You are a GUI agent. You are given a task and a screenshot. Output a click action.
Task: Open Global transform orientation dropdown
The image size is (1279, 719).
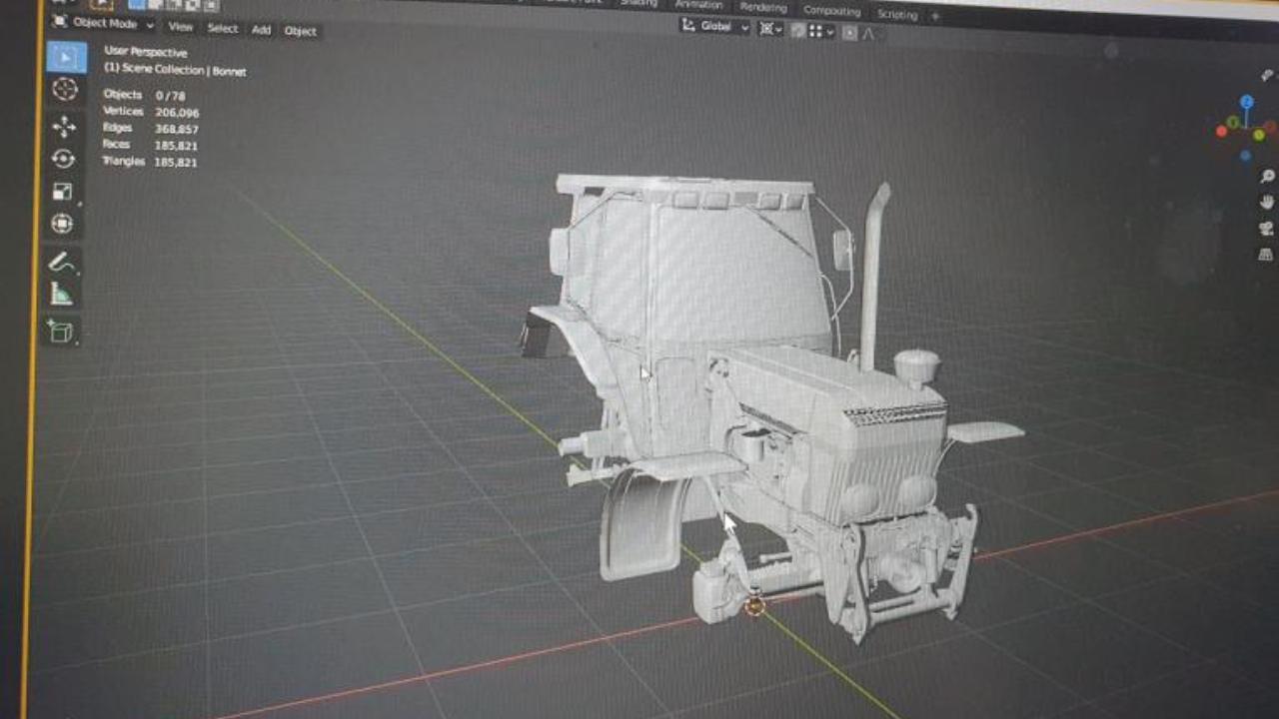click(x=715, y=27)
